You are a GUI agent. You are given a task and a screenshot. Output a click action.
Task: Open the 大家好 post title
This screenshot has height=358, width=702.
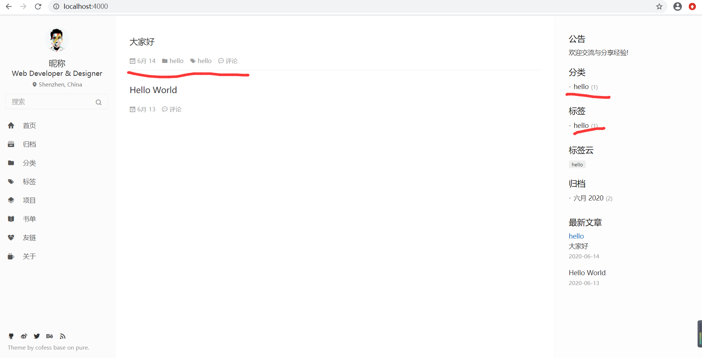142,42
